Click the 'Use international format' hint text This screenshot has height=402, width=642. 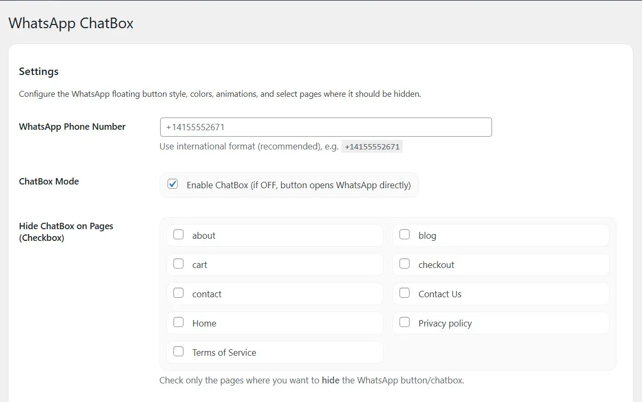249,147
